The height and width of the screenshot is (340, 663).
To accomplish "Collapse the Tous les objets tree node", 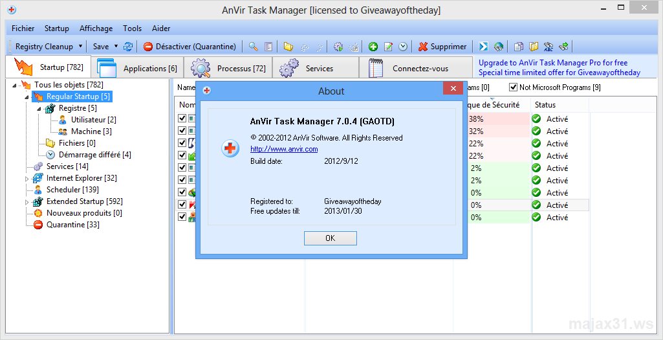I will [14, 85].
